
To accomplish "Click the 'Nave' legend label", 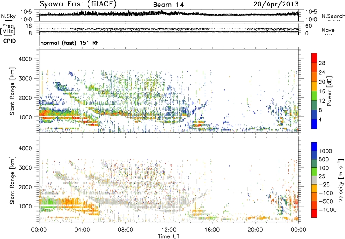I will [328, 30].
